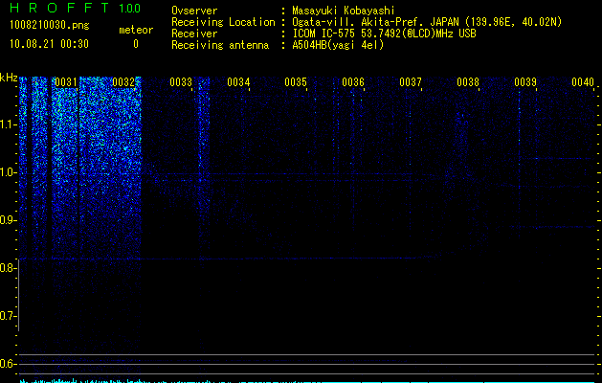602x383 pixels.
Task: Click the 1.1 frequency axis label
Action: 9,124
